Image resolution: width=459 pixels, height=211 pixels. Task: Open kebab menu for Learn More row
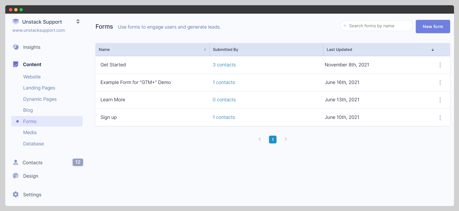point(440,100)
